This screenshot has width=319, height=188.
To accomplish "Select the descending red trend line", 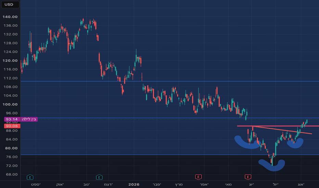I will point(282,130).
